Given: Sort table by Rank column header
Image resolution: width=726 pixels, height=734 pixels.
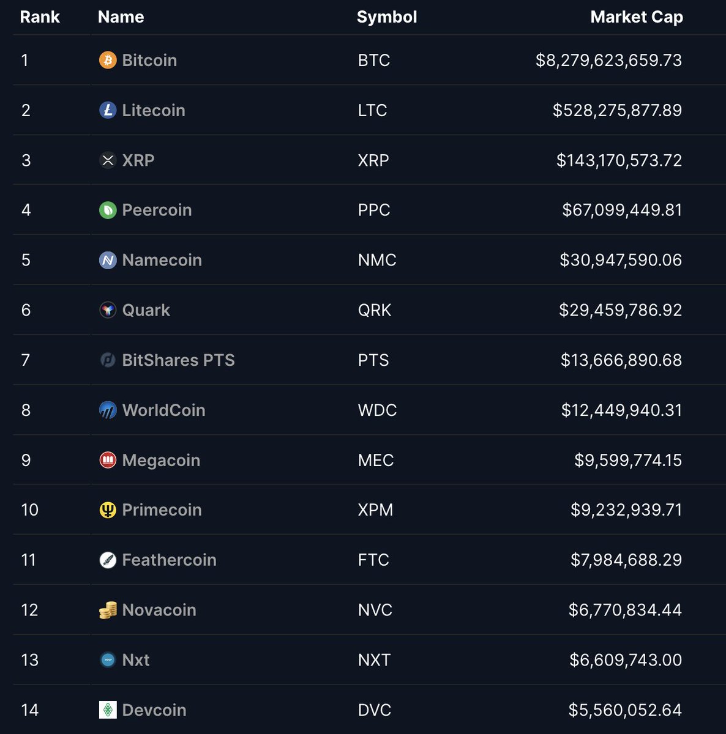Looking at the screenshot, I should 40,17.
